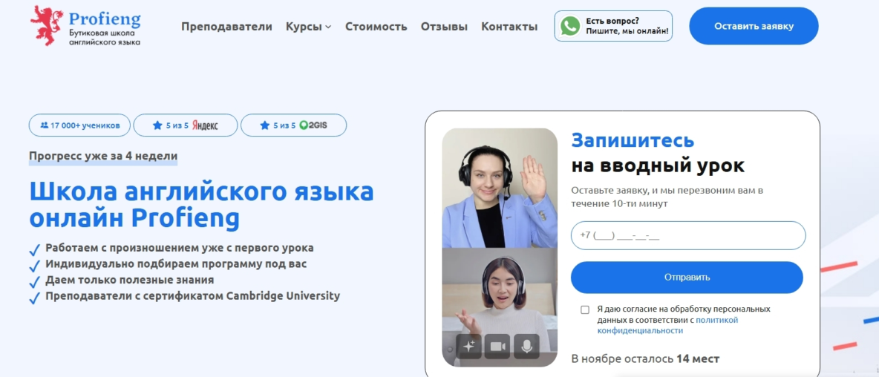879x377 pixels.
Task: Open the Преподаватели menu item
Action: [226, 27]
